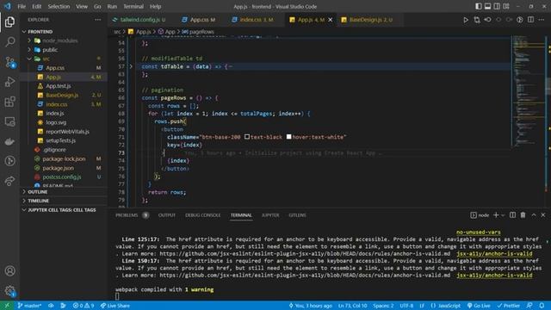The height and width of the screenshot is (310, 551).
Task: Open the Terminal menu
Action: (x=133, y=6)
